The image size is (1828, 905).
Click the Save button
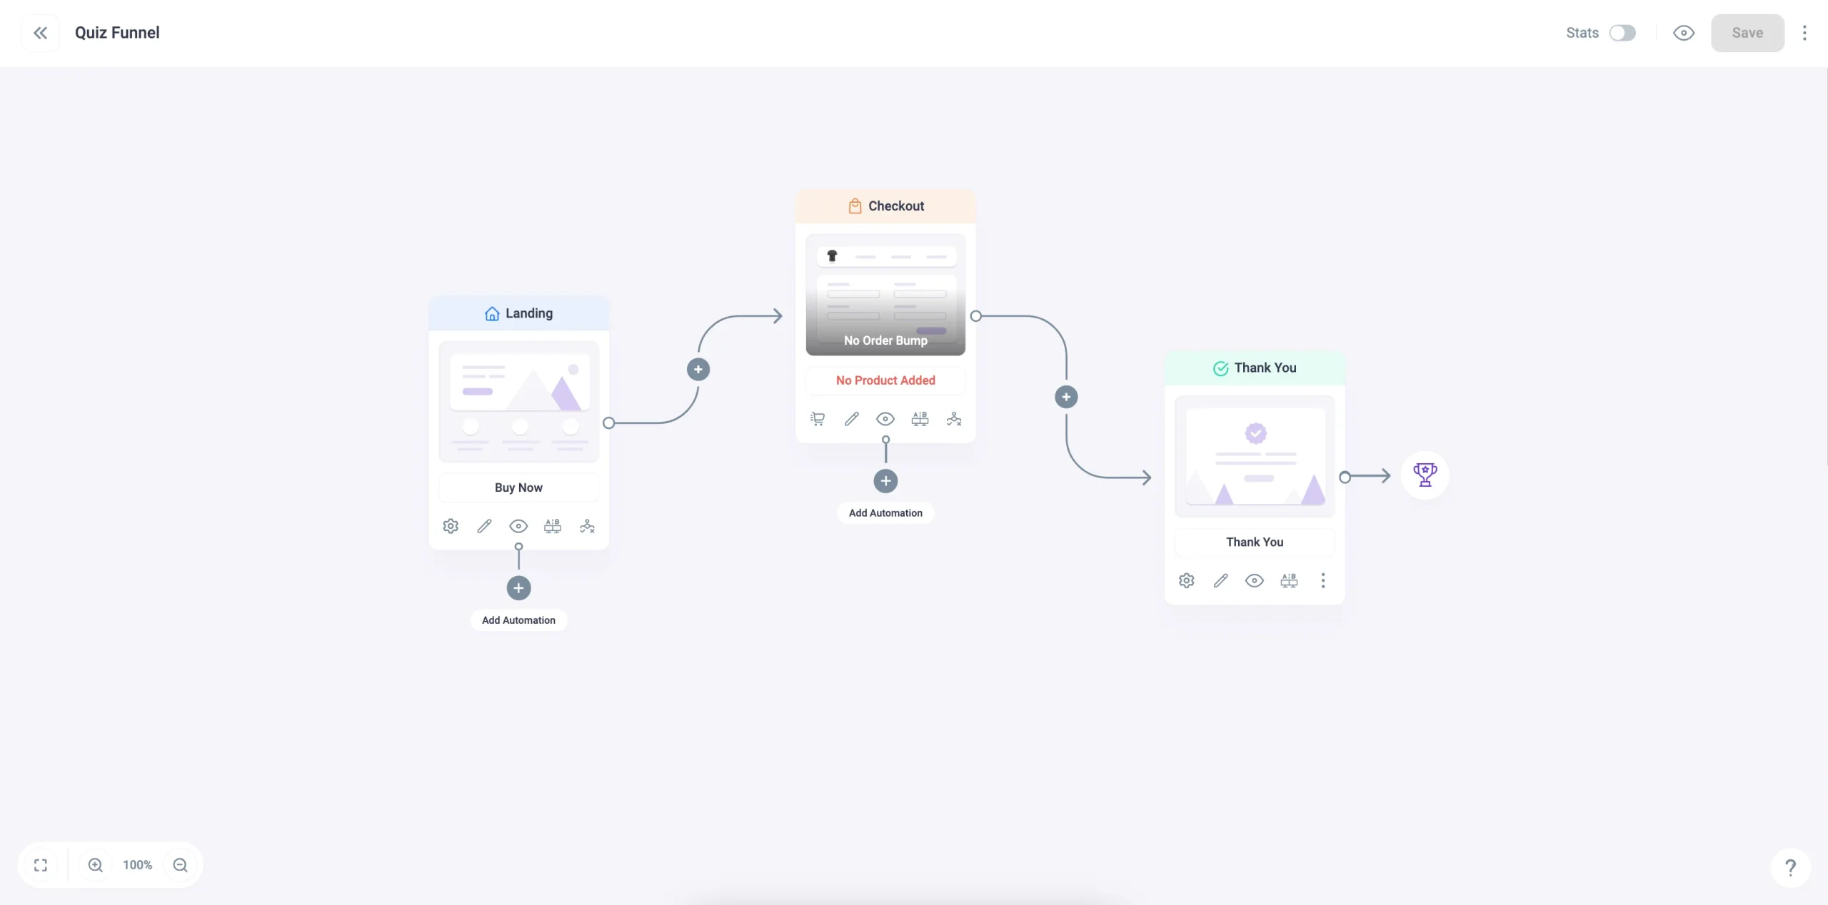point(1747,33)
